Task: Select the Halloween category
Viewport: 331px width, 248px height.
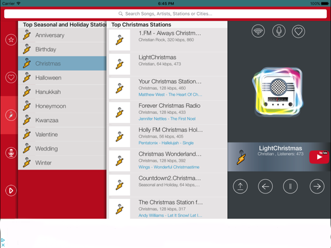Action: point(62,78)
